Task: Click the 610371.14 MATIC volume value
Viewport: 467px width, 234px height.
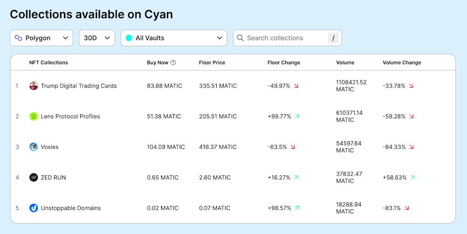Action: tap(349, 116)
